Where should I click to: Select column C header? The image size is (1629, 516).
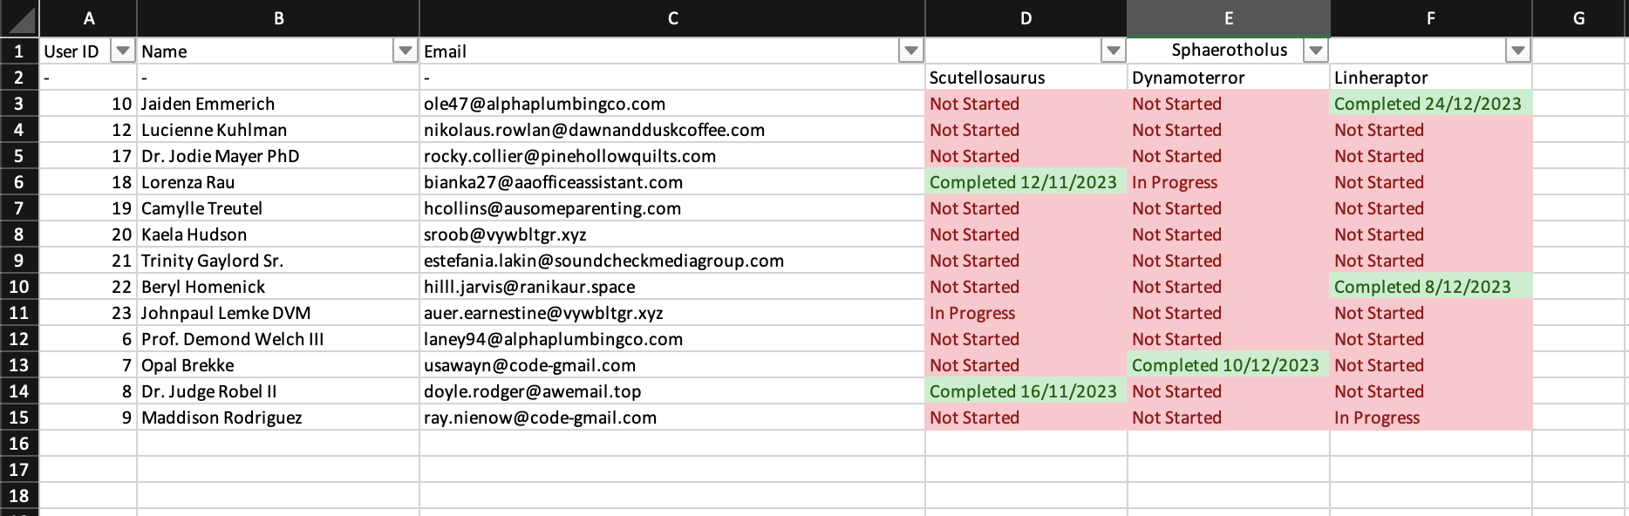[672, 18]
